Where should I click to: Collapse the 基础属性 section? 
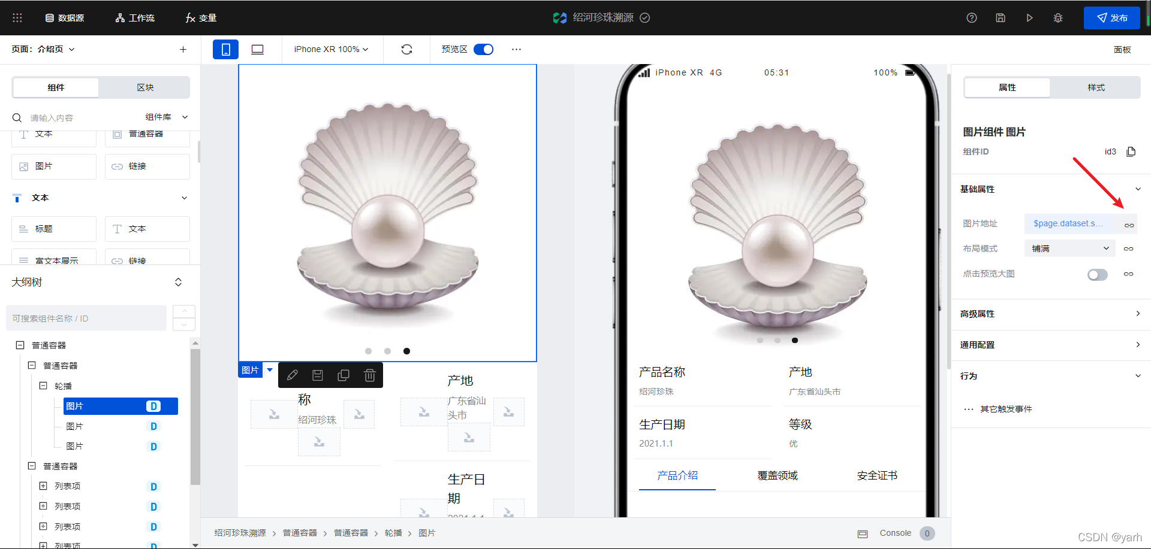click(x=1138, y=189)
